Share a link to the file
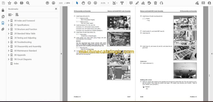 pos(197,3)
